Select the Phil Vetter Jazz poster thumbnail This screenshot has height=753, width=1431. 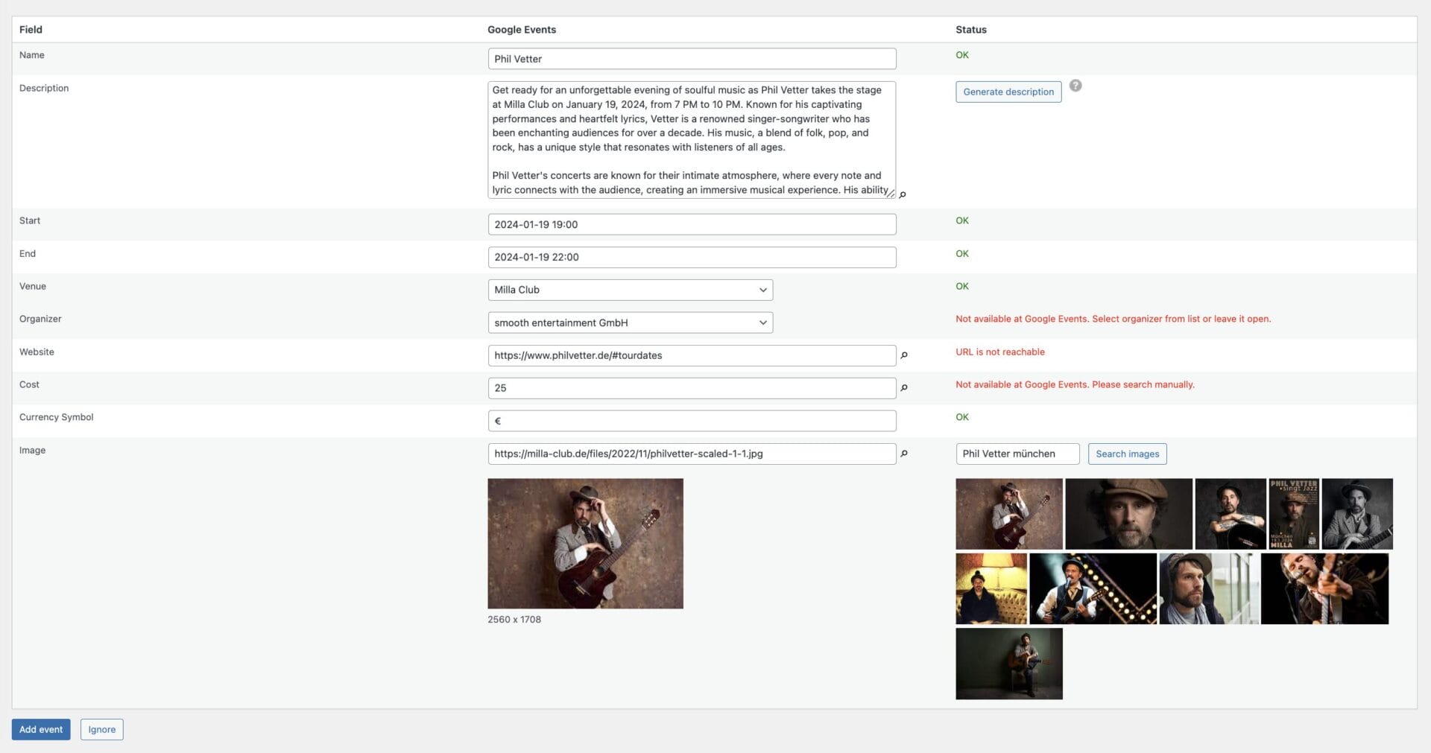click(x=1293, y=514)
